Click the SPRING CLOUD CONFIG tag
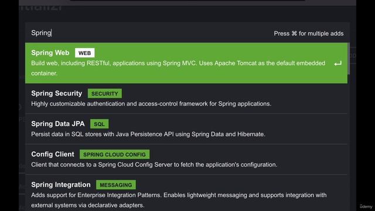 [115, 154]
